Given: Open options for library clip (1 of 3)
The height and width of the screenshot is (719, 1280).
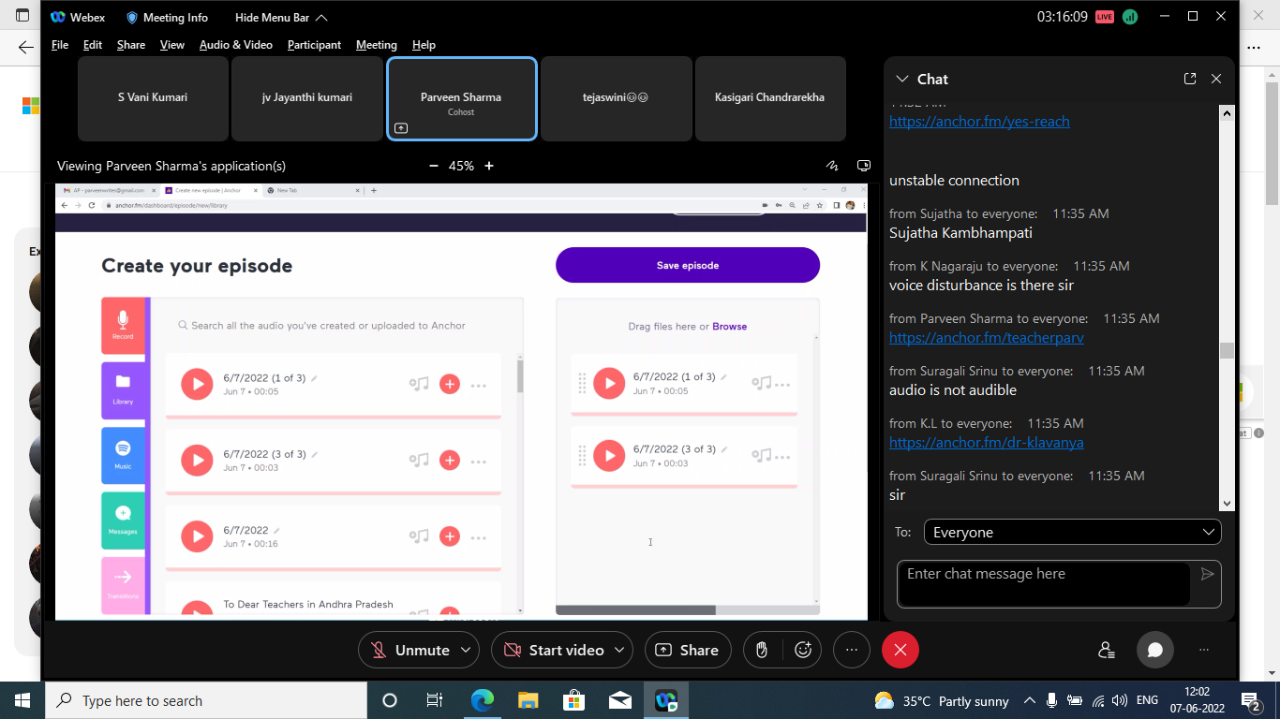Looking at the screenshot, I should [x=478, y=385].
